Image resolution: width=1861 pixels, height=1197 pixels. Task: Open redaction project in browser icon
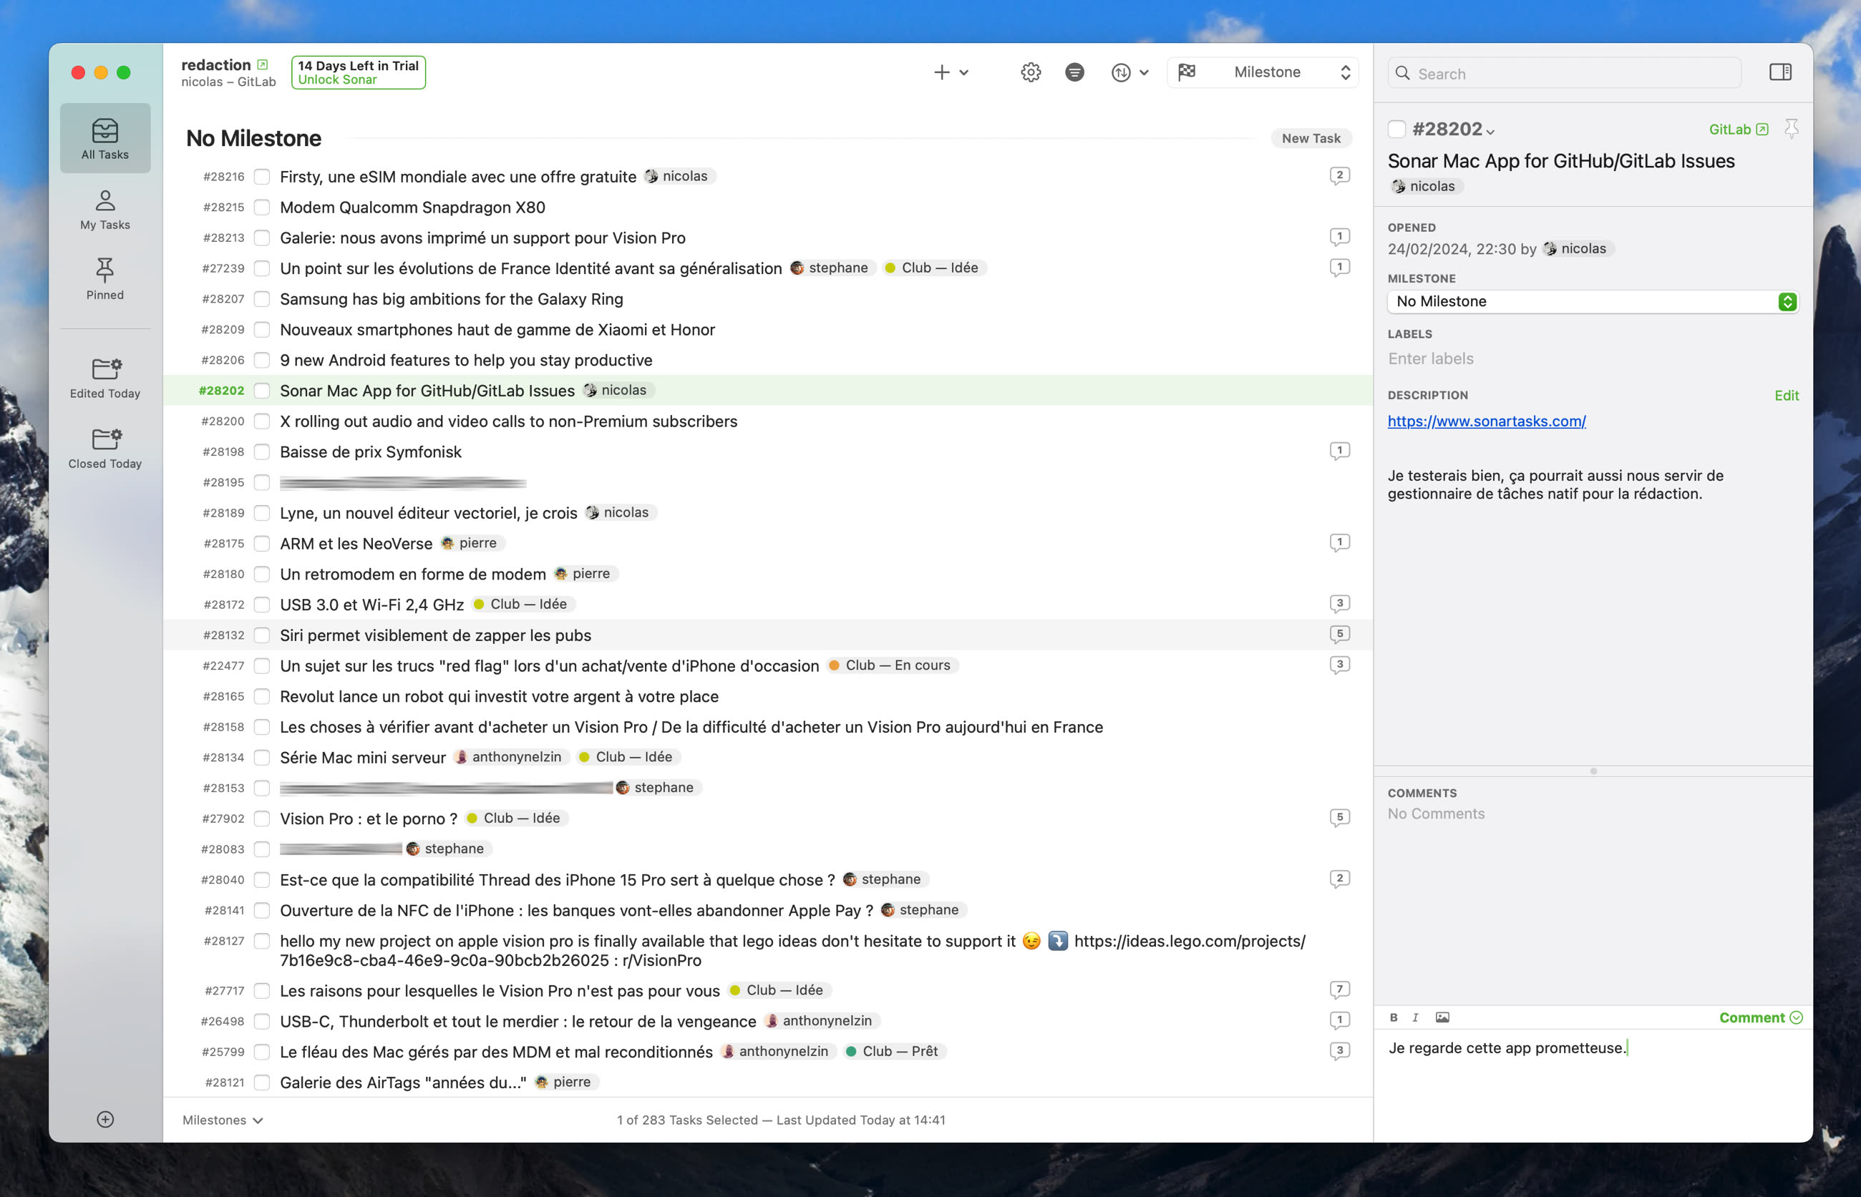263,64
